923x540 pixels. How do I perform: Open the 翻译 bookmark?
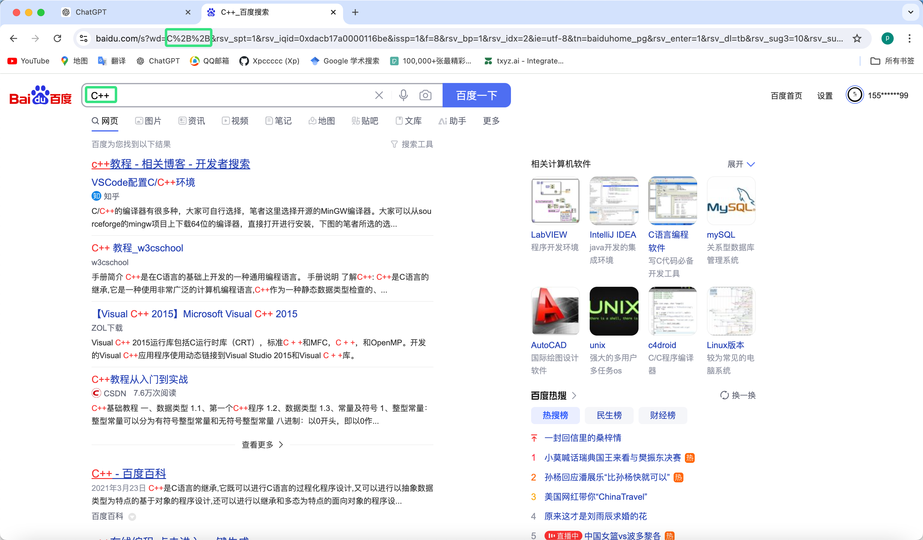coord(112,61)
